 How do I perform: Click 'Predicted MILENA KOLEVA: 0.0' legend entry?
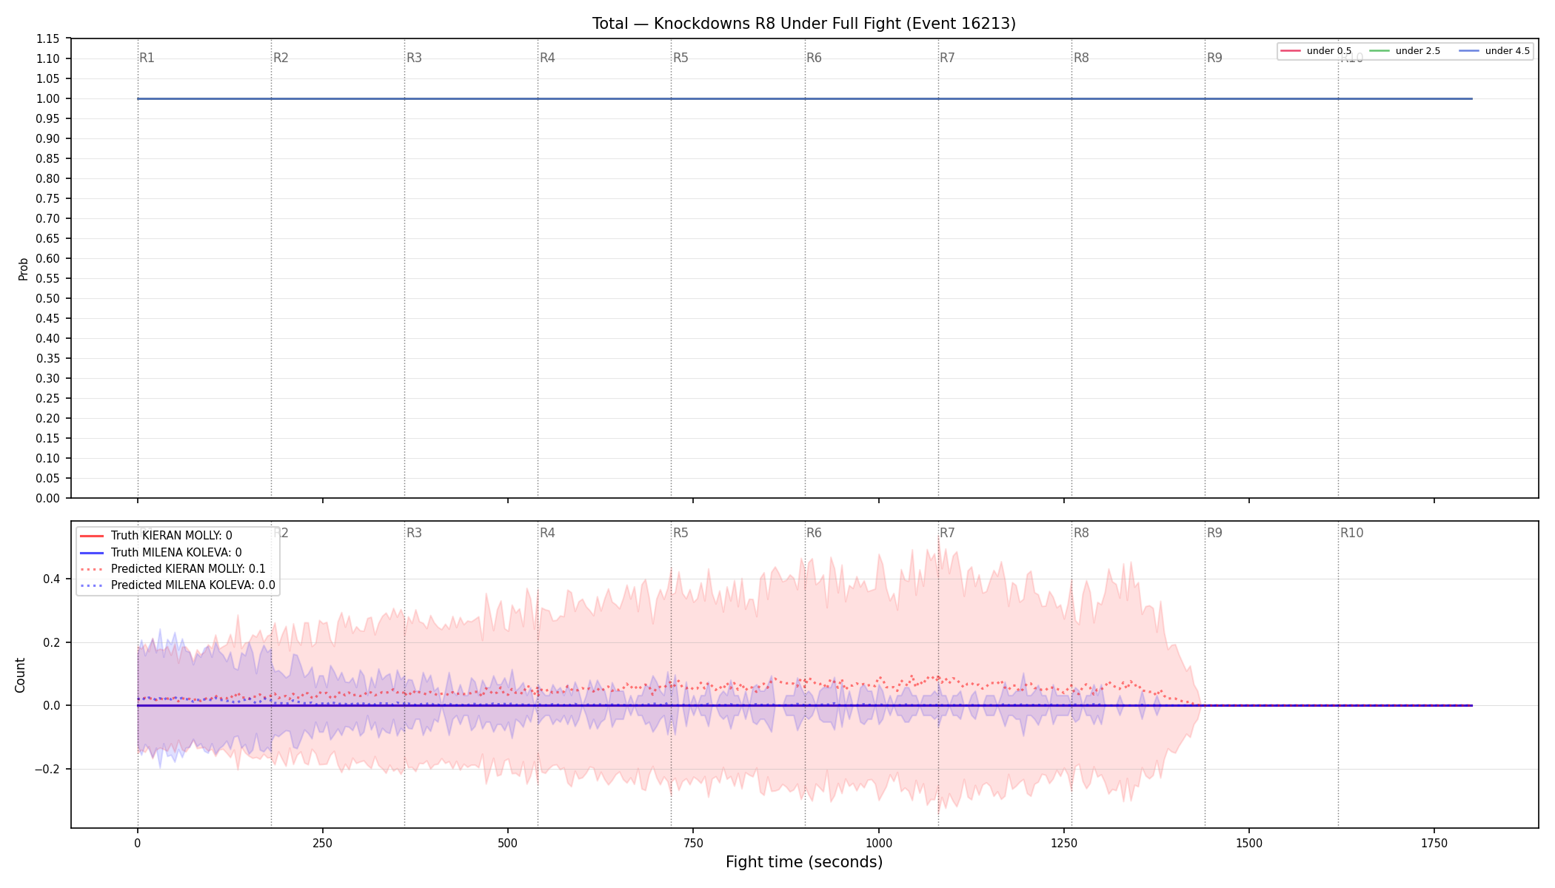[x=177, y=585]
